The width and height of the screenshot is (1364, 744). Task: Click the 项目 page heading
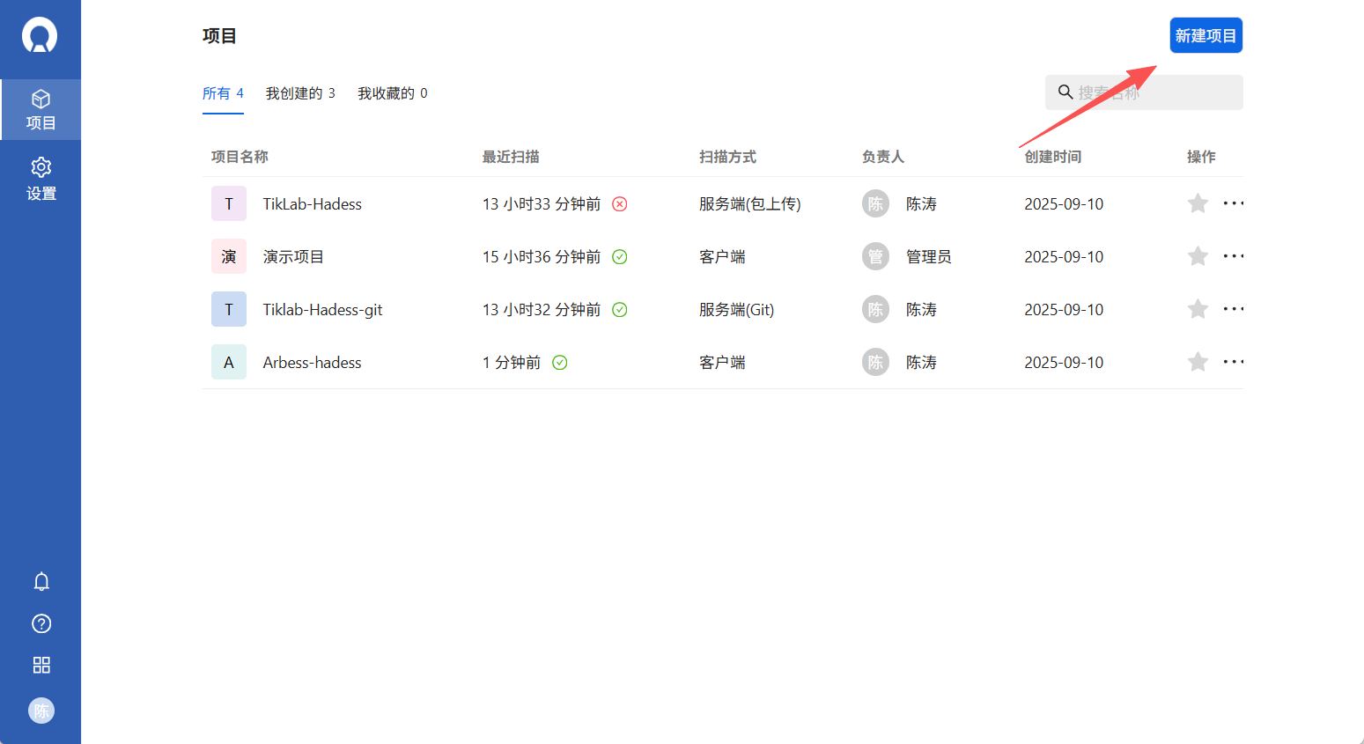coord(219,36)
